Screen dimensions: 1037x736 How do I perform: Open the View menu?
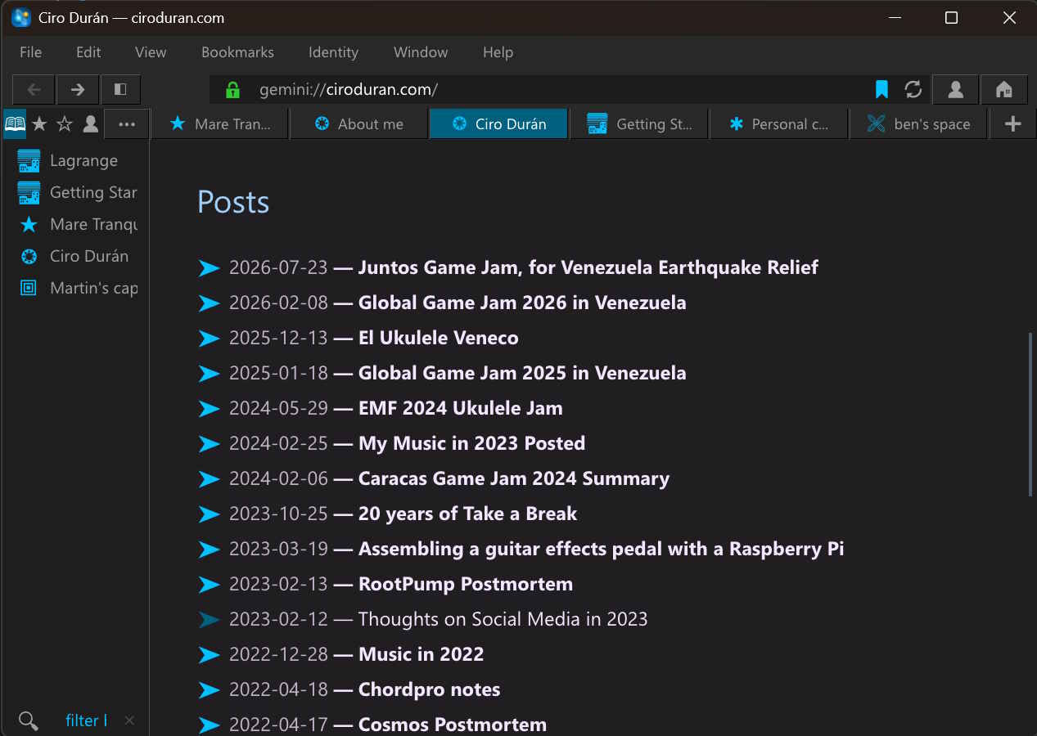coord(151,52)
